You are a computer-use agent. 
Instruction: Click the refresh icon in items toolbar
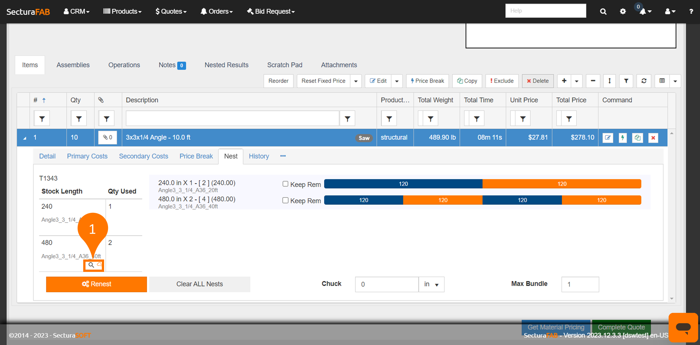[x=644, y=81]
